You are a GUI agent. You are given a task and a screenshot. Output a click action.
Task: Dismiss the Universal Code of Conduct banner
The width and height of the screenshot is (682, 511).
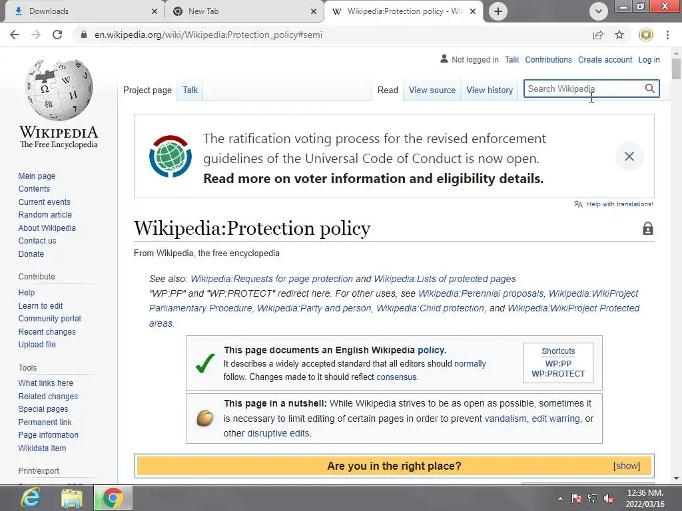[629, 156]
